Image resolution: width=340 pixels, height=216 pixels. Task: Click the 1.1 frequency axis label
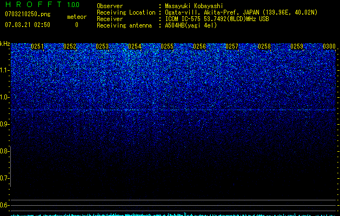(5, 70)
